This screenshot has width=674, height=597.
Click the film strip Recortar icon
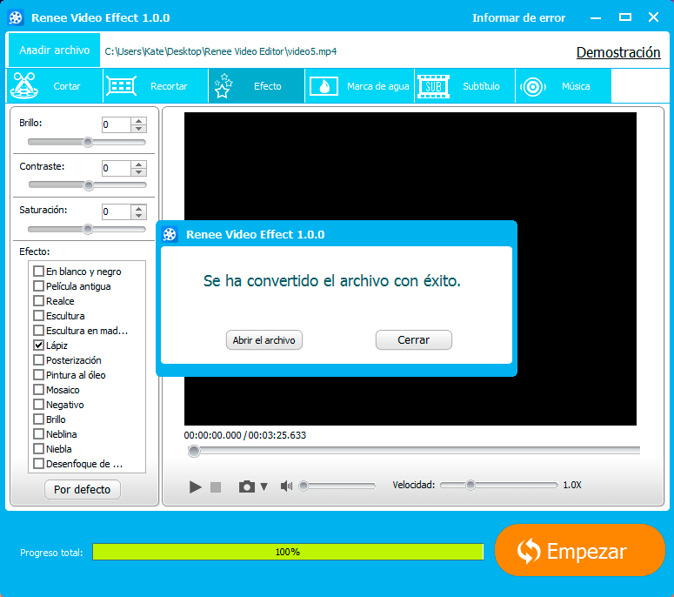(x=121, y=85)
